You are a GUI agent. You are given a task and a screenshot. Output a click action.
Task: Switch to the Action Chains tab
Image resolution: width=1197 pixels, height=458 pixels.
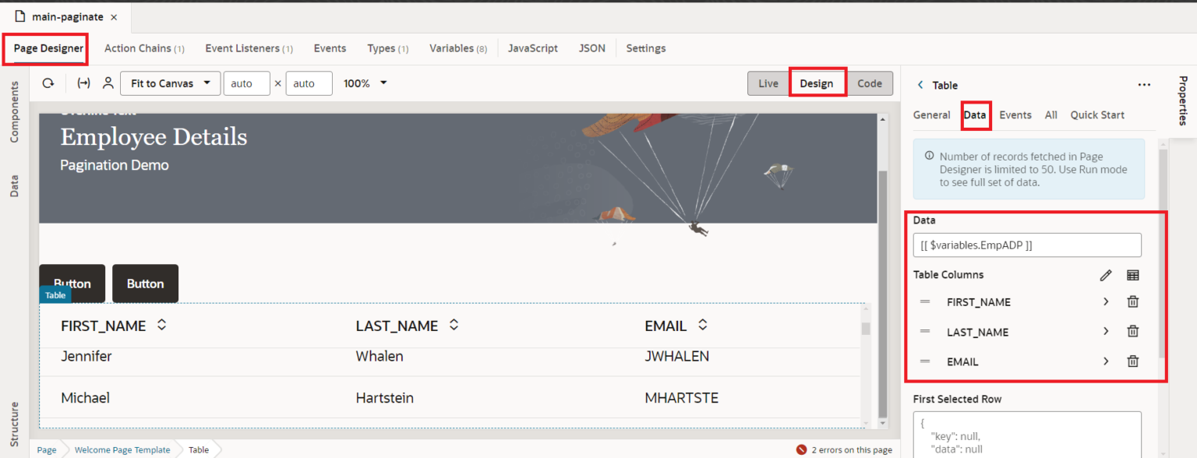(143, 48)
